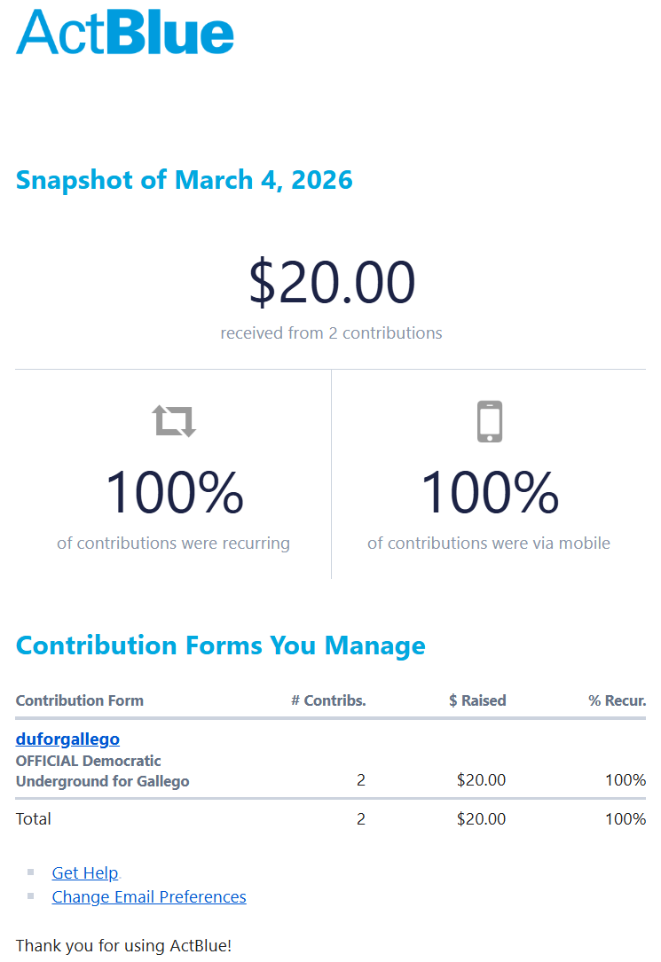The height and width of the screenshot is (962, 661).
Task: Click the mobile phone icon
Action: click(x=490, y=421)
